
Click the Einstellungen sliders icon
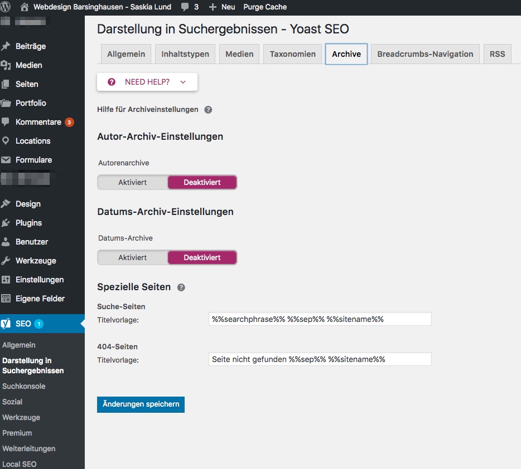(x=6, y=280)
